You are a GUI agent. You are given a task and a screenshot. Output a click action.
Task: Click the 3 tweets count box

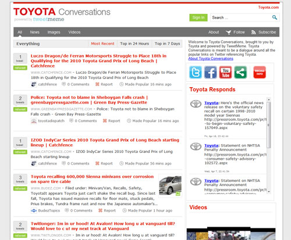point(20,179)
